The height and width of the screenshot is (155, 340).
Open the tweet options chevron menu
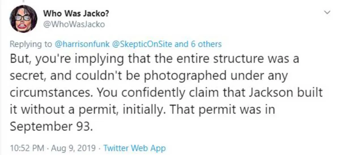coord(328,12)
